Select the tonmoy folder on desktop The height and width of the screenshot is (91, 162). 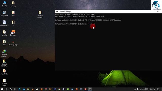pyautogui.click(x=13, y=4)
